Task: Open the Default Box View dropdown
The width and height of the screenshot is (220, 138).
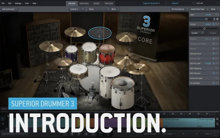Action: (x=199, y=9)
